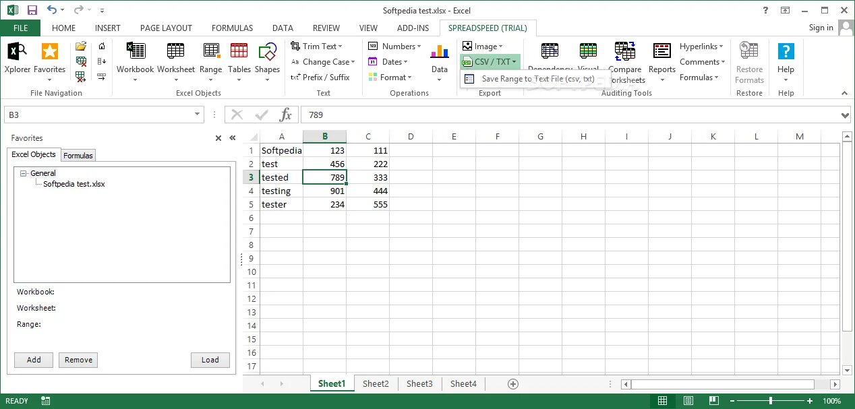Click the Prefix / Suffix text tool

point(321,77)
